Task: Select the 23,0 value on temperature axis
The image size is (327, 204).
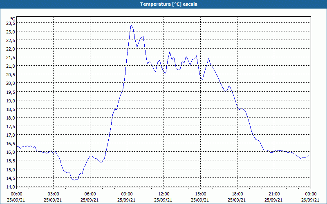Action: coord(11,32)
